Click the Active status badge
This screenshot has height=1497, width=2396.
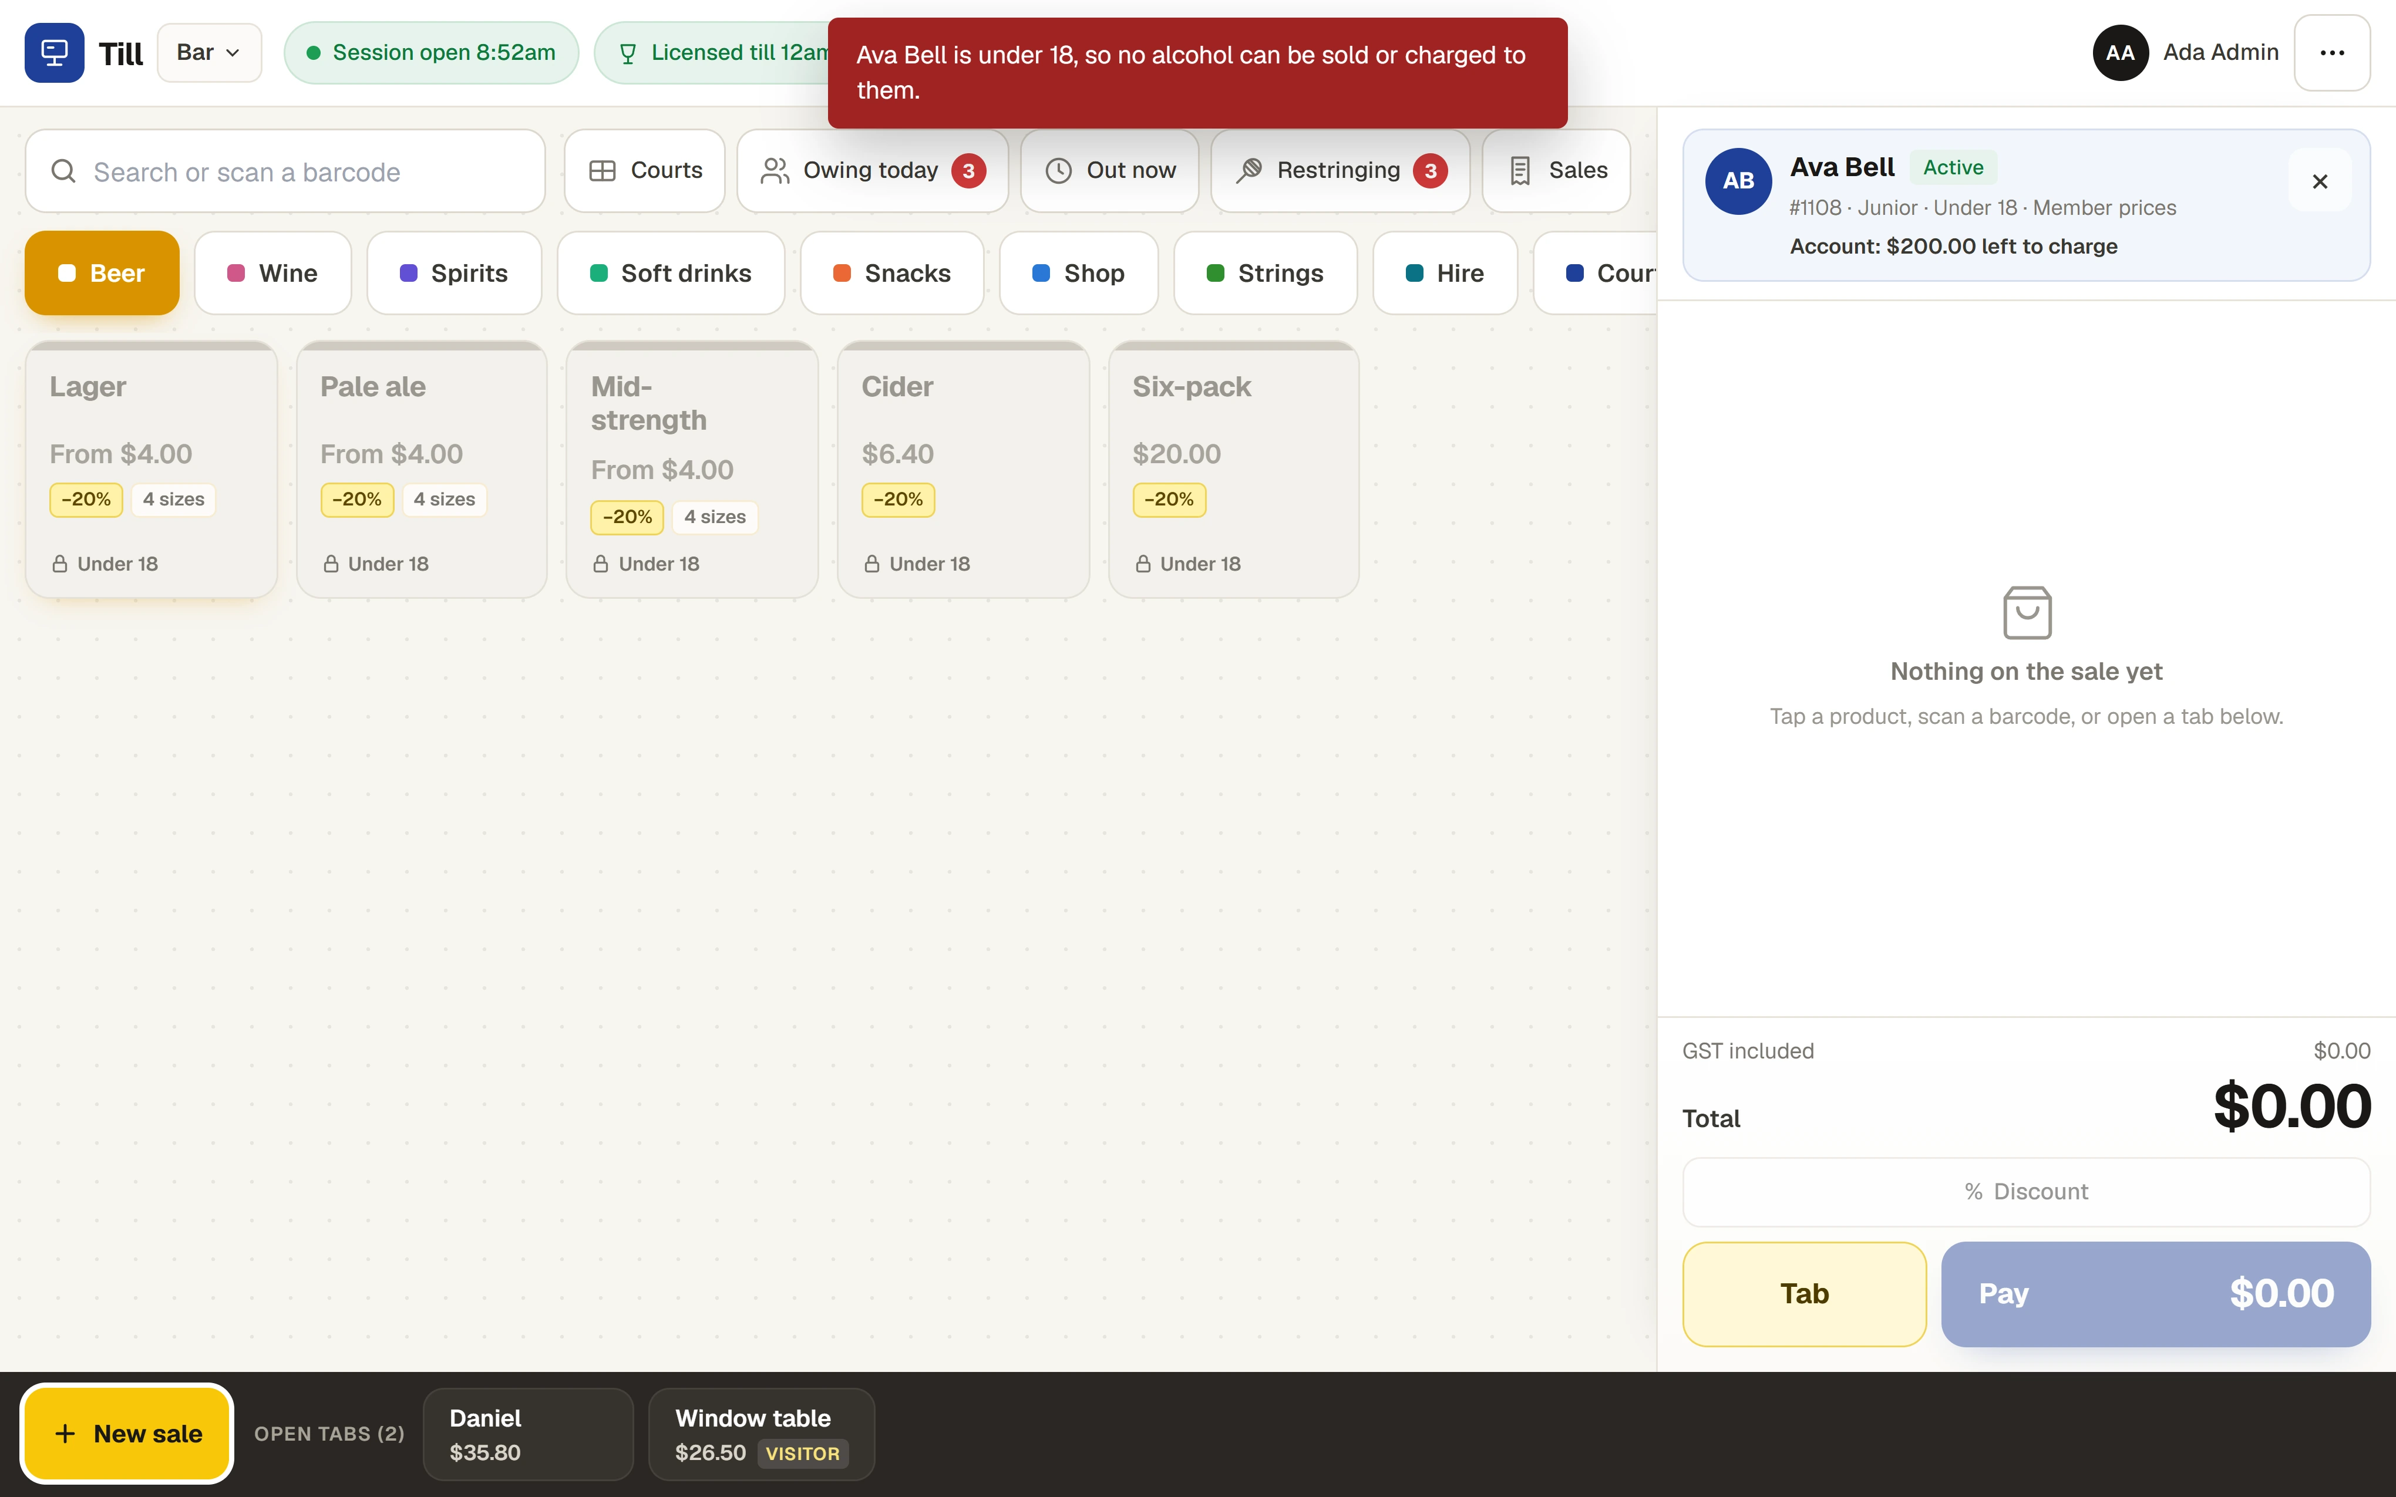click(x=1953, y=167)
